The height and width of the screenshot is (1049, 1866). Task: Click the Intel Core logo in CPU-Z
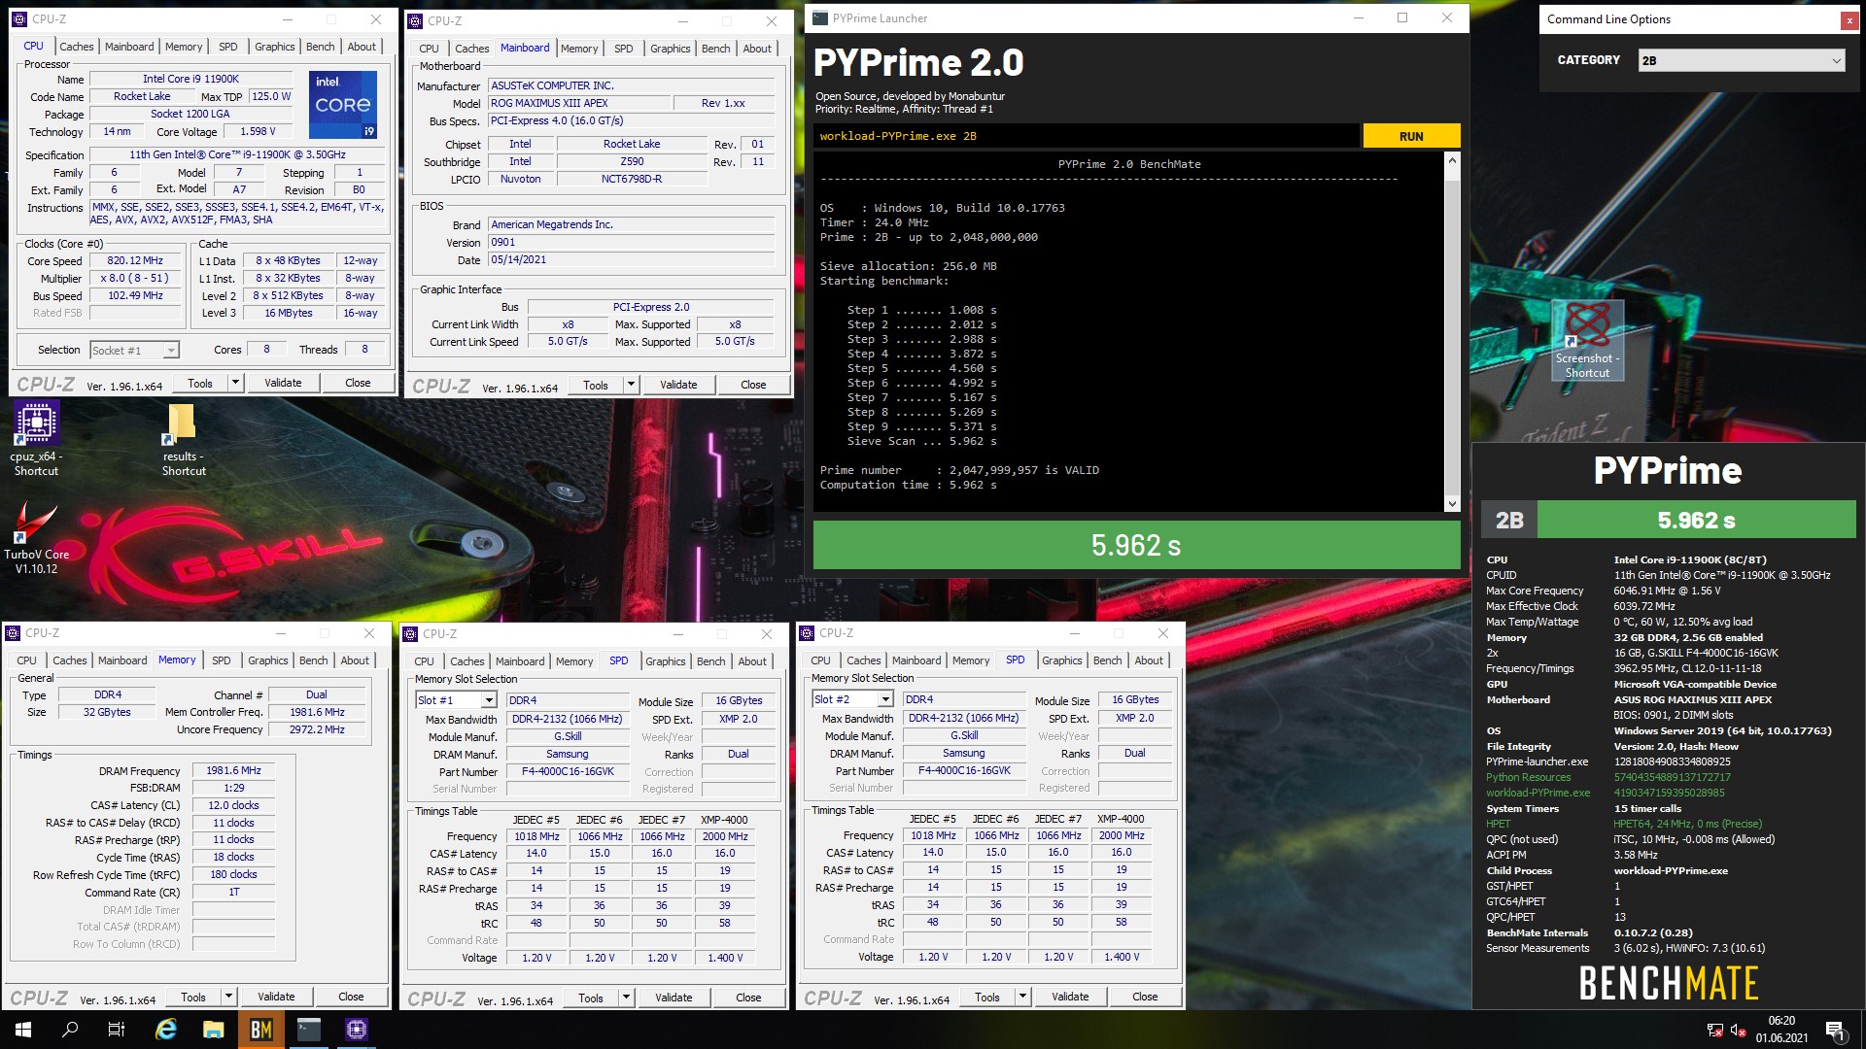[343, 105]
